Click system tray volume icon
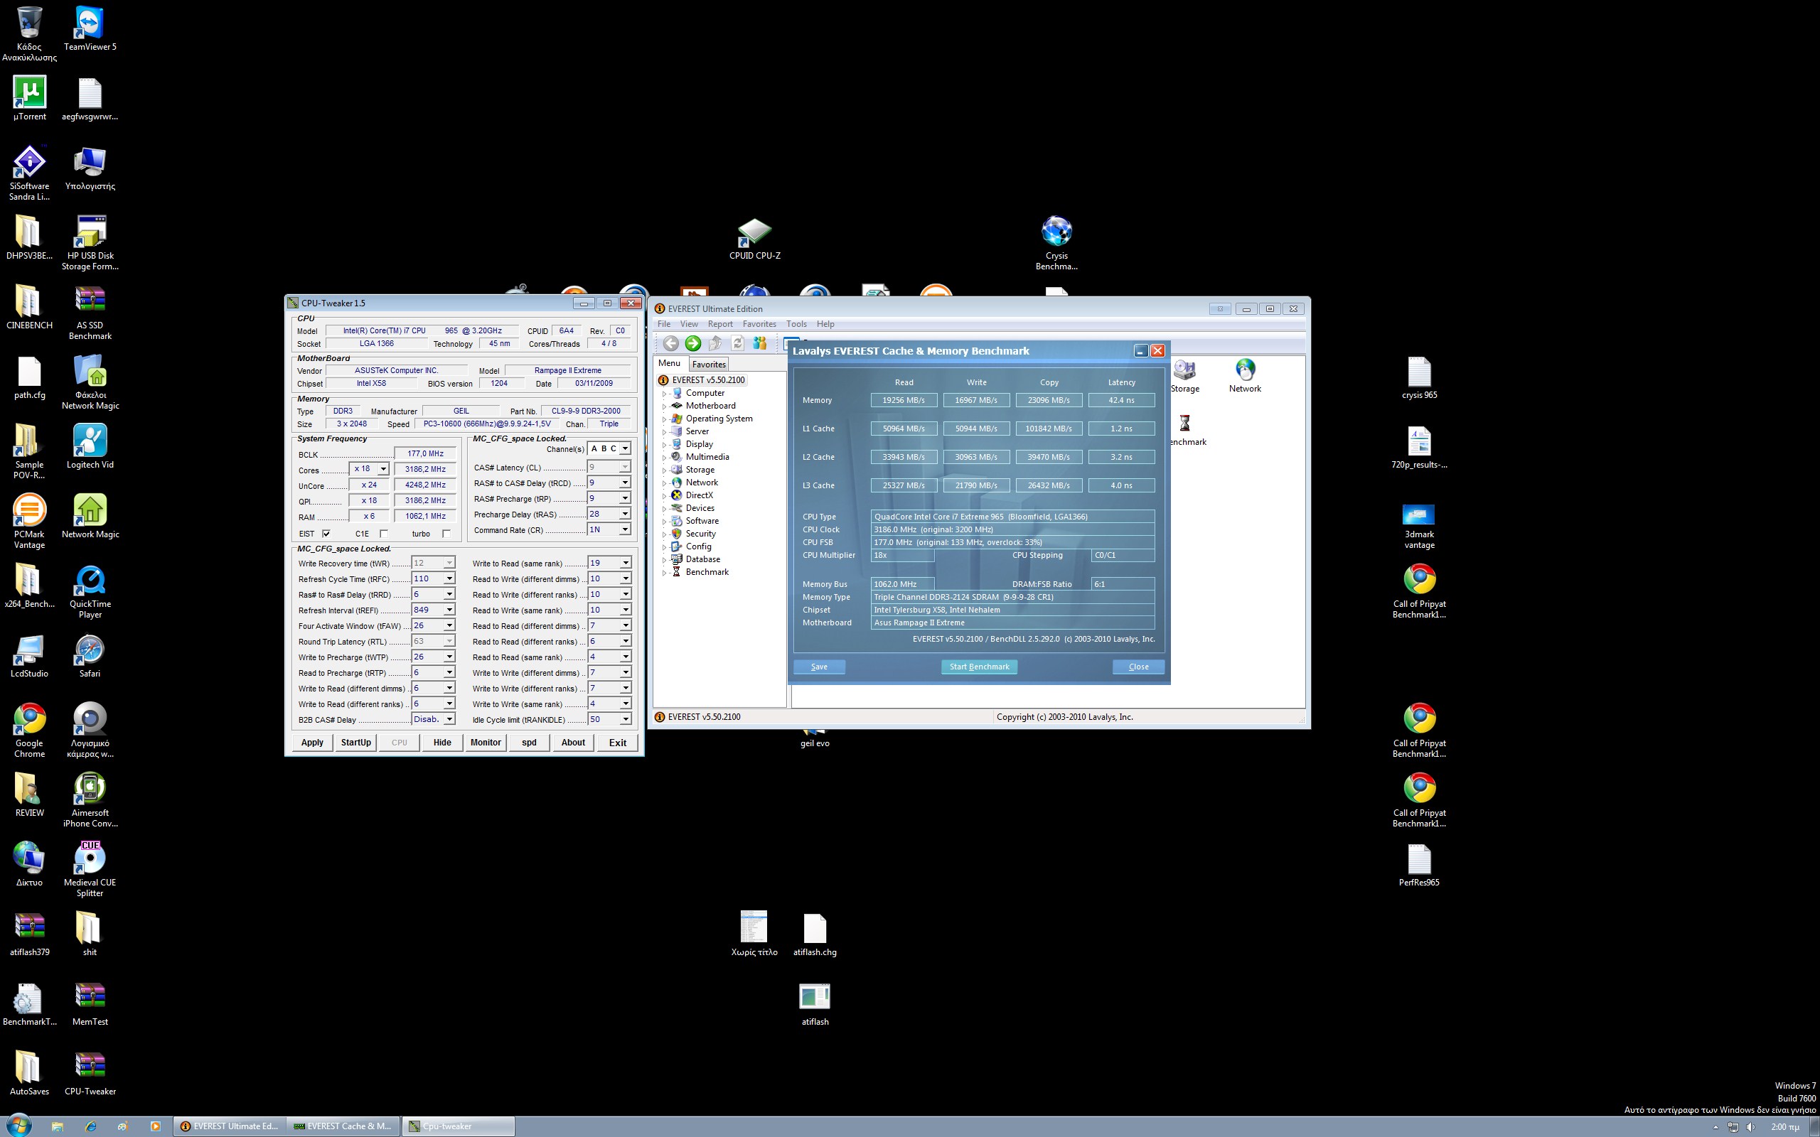The height and width of the screenshot is (1137, 1820). coord(1750,1126)
